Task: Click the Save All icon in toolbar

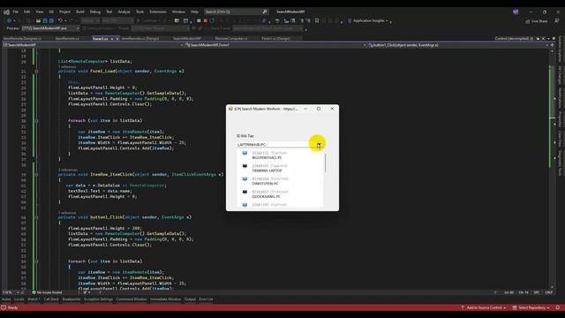Action: [51, 21]
